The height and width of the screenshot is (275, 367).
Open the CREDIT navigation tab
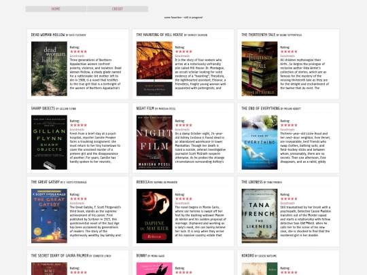click(x=118, y=9)
